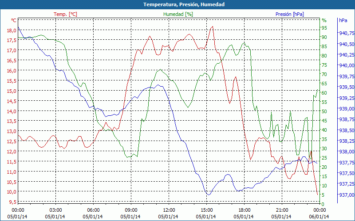Click the '06/01/14' date label

click(x=319, y=217)
